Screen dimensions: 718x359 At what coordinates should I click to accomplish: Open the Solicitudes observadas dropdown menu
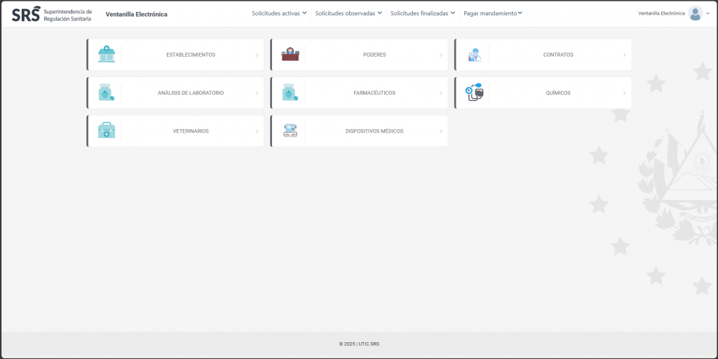pos(348,13)
